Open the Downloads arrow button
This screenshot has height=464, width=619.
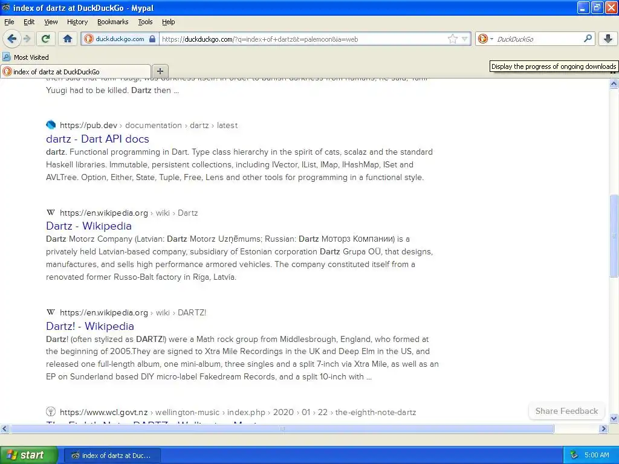[x=608, y=39]
